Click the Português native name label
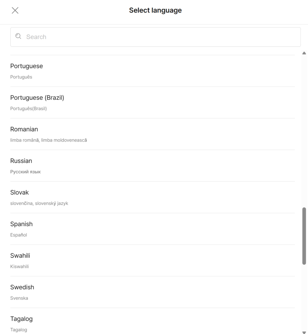 pyautogui.click(x=21, y=77)
